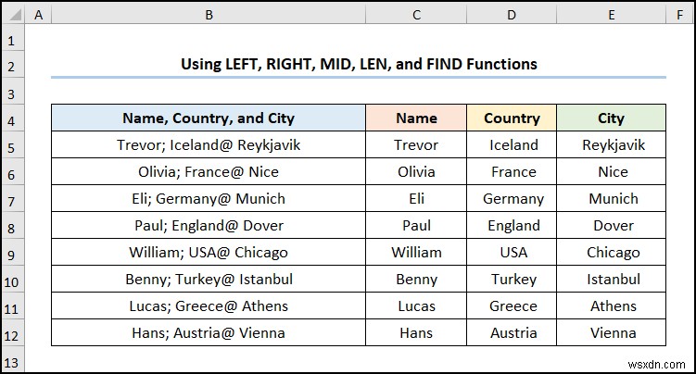Click the select-all corner triangle

click(x=14, y=15)
